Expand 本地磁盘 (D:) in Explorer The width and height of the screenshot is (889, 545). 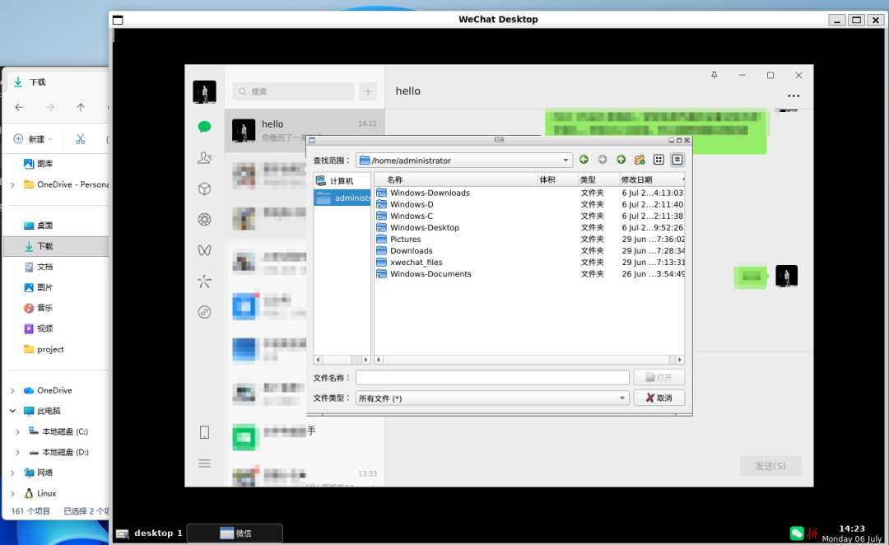point(17,452)
